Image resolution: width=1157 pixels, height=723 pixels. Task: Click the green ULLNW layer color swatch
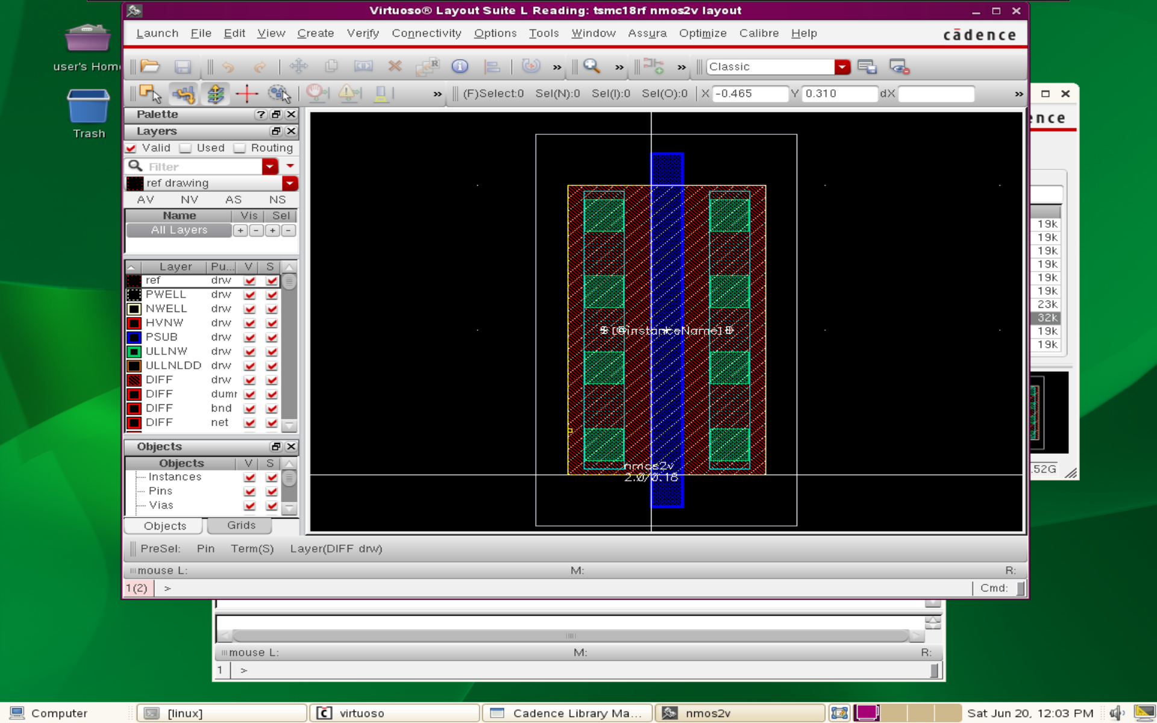[x=134, y=352]
